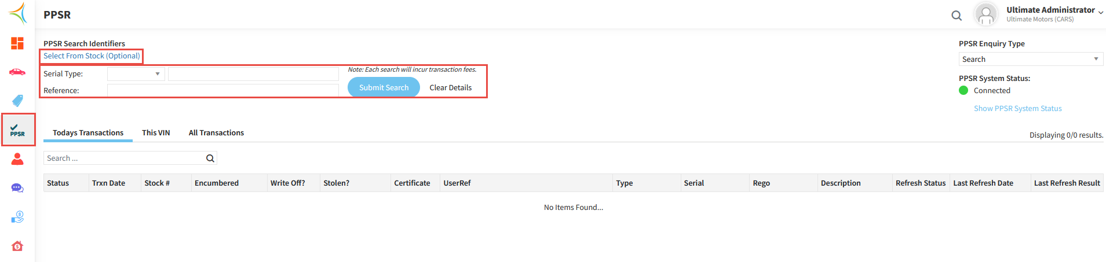Click Show PPSR System Status link

[x=1017, y=109]
